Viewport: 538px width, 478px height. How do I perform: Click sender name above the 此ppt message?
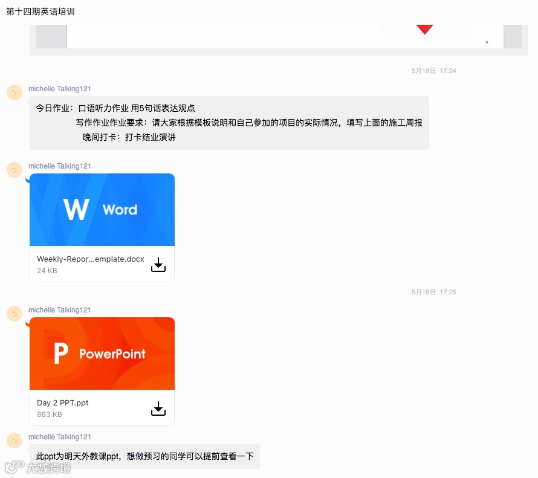[x=60, y=437]
